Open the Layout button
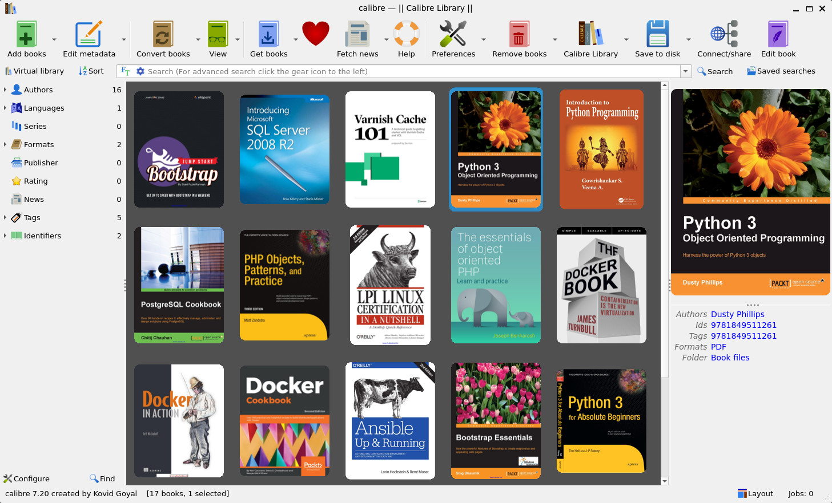832x503 pixels. pos(755,493)
